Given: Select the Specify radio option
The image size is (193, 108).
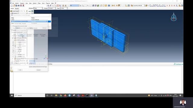Looking at the screenshot, I should 14,30.
